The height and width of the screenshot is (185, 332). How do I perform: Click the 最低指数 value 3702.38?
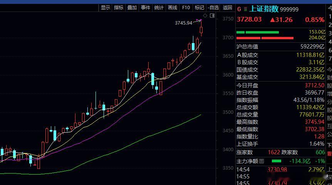tap(314, 129)
